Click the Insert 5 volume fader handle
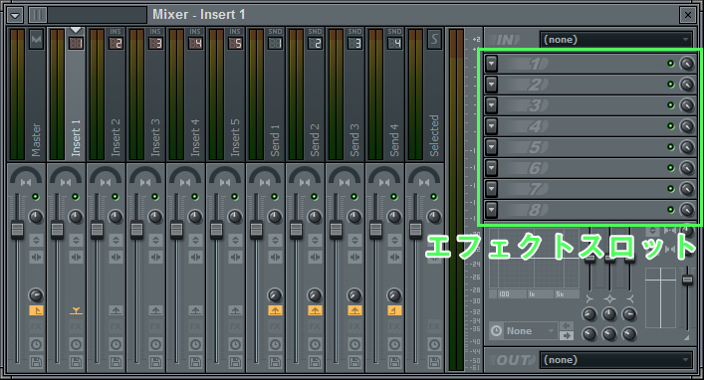This screenshot has width=704, height=380. pyautogui.click(x=216, y=229)
